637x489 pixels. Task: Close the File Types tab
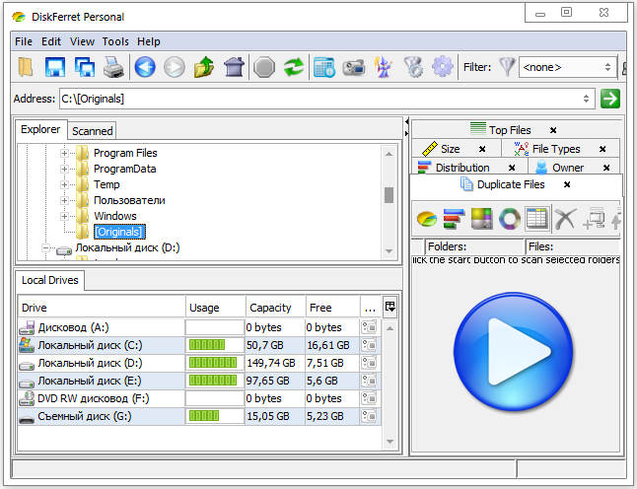[602, 150]
